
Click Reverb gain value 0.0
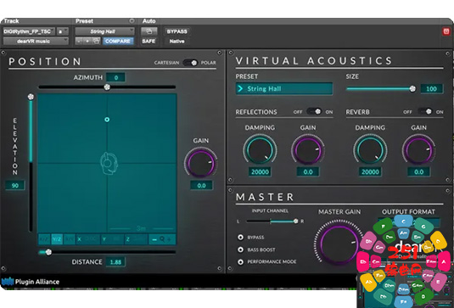click(418, 172)
